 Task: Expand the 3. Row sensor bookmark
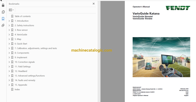9,30
